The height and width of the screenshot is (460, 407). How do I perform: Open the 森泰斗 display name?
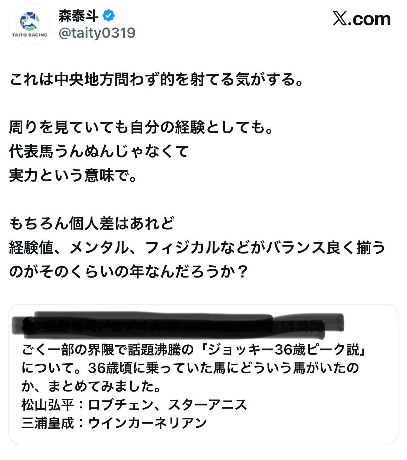(x=78, y=16)
